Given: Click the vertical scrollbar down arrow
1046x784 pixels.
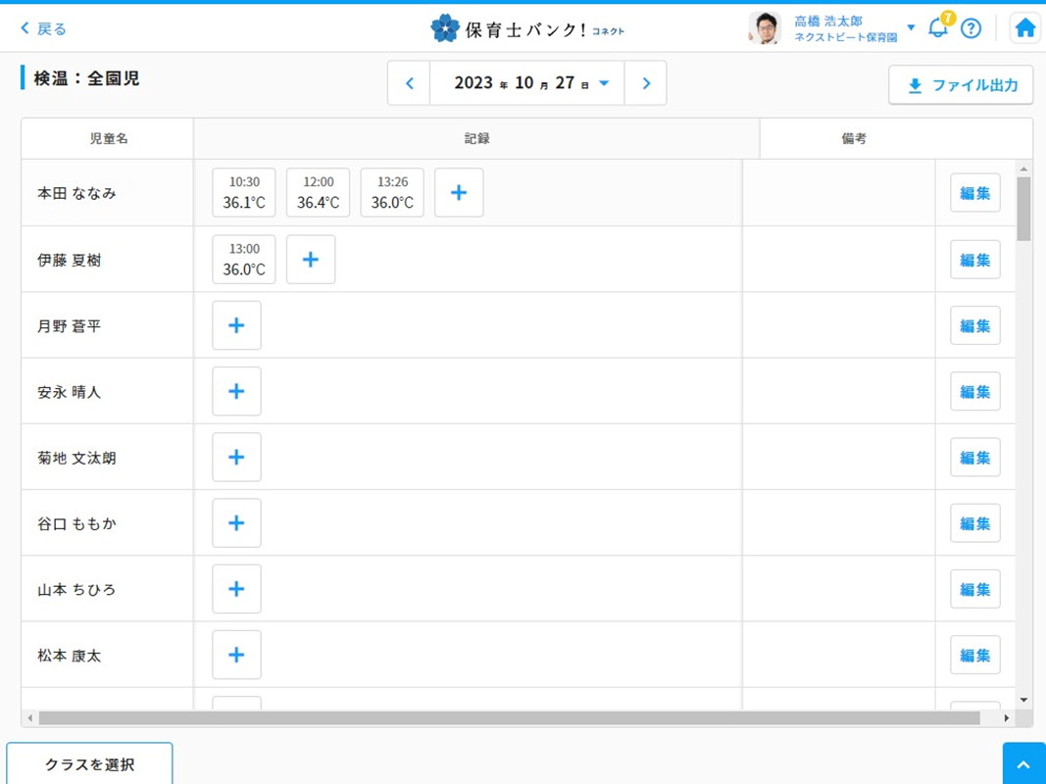Looking at the screenshot, I should tap(1023, 700).
